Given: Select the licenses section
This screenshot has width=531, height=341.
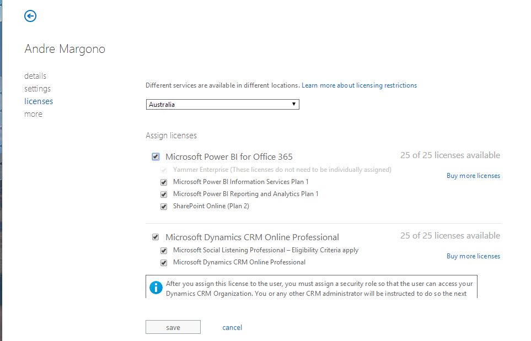Looking at the screenshot, I should pos(39,101).
